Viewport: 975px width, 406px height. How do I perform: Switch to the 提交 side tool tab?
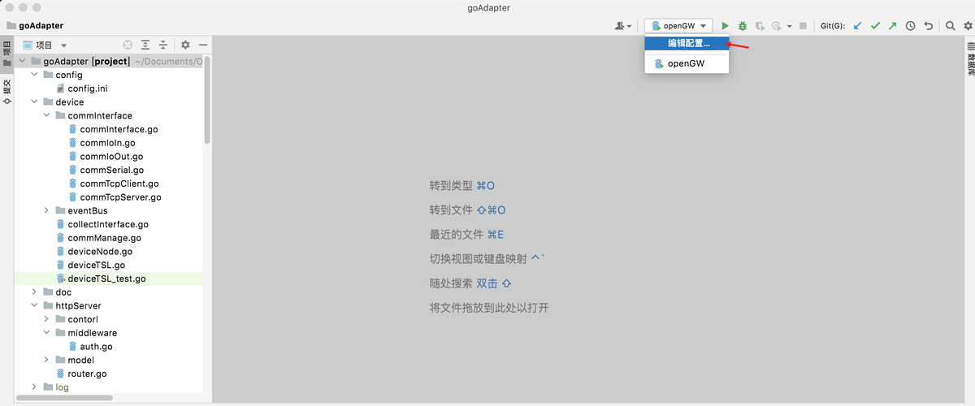[7, 92]
